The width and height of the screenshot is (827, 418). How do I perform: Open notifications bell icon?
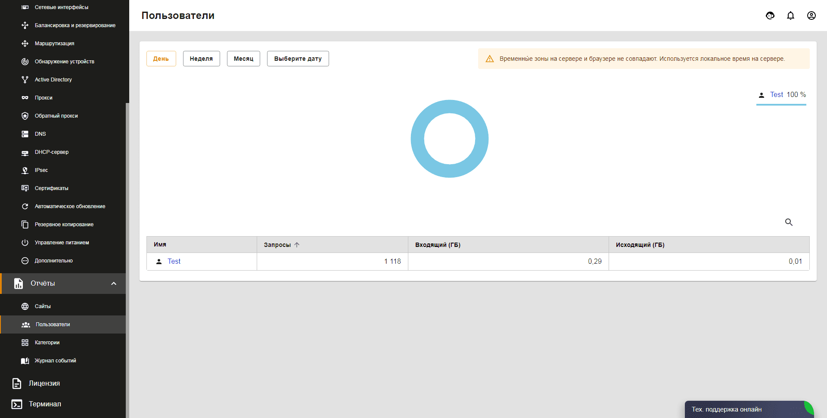791,16
